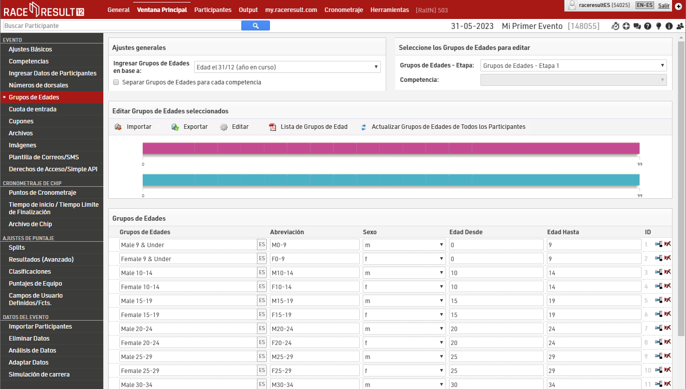
Task: Insert a row at Male 9 & Under
Action: (x=659, y=244)
